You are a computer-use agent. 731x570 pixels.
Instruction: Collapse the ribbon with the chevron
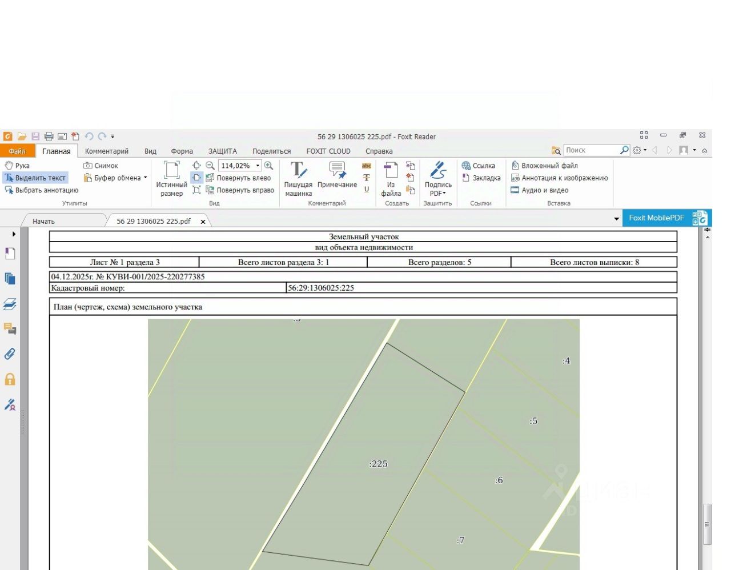click(705, 151)
